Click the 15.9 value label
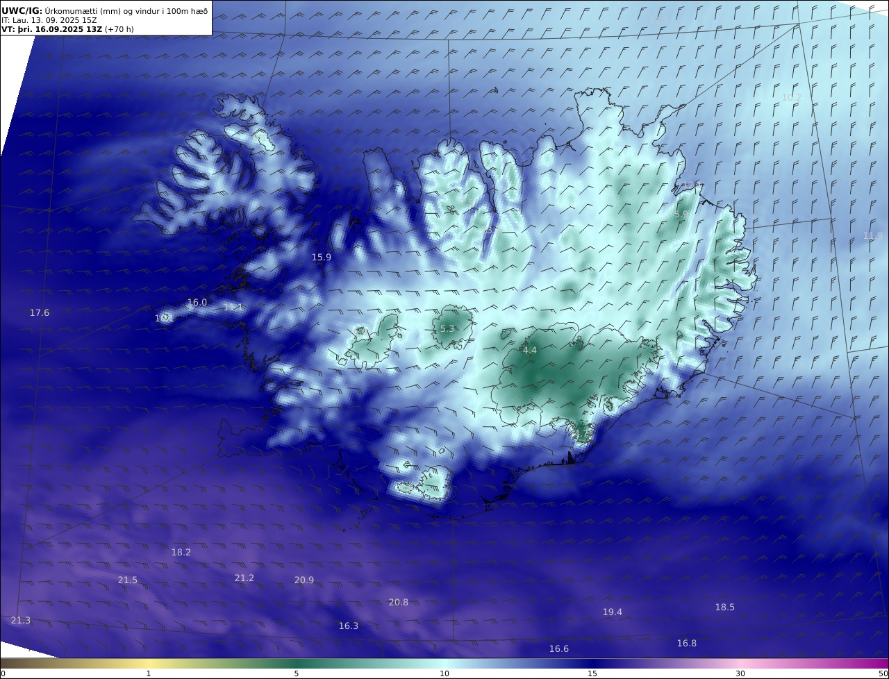This screenshot has height=679, width=889. (321, 257)
